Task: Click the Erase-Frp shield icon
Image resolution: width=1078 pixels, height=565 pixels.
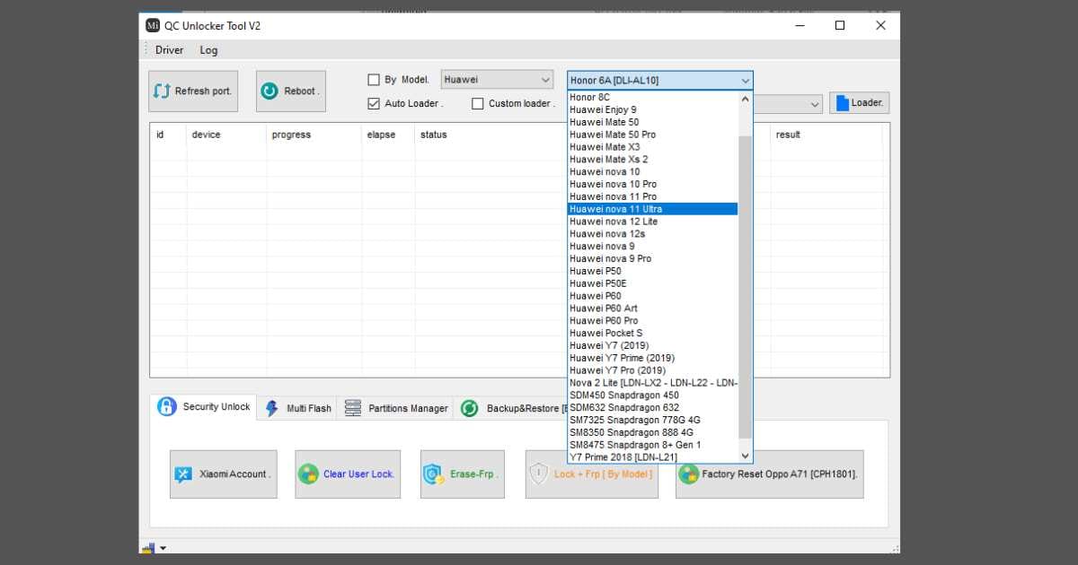Action: [434, 474]
